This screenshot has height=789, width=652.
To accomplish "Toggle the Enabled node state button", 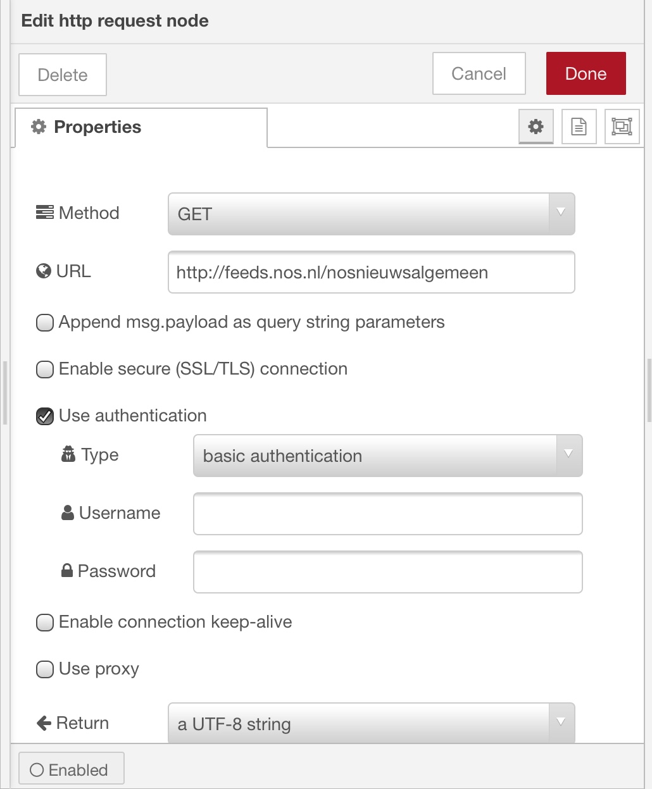I will 71,769.
